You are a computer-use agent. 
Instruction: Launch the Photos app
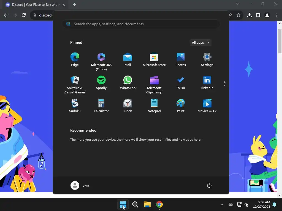(181, 60)
